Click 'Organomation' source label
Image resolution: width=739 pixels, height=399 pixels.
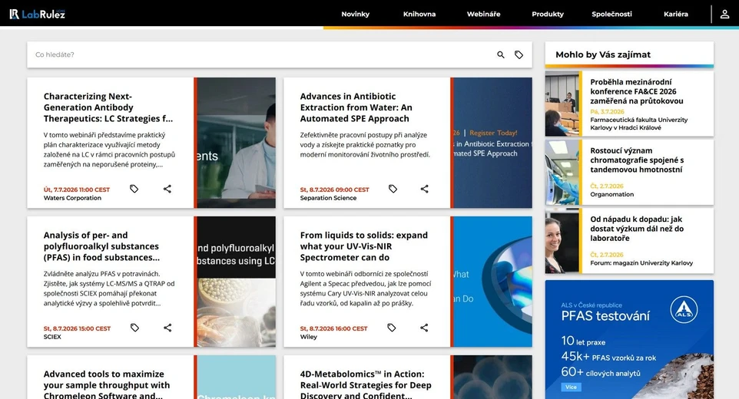point(611,194)
